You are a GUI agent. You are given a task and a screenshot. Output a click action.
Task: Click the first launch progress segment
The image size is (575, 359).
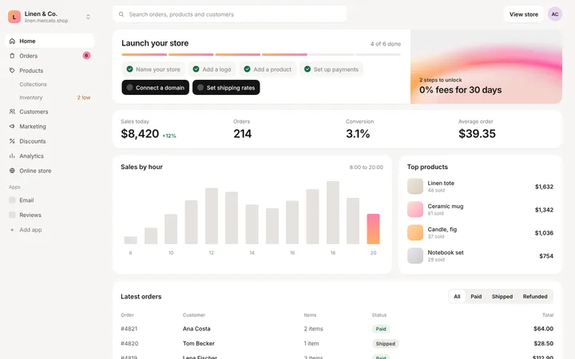click(144, 54)
